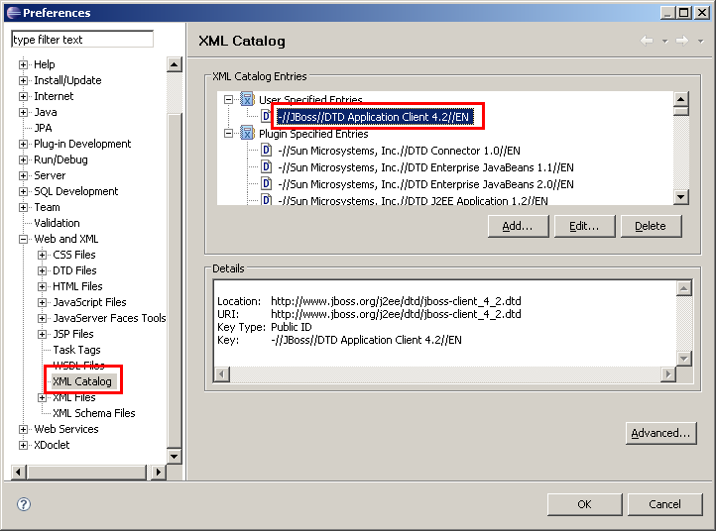716x531 pixels.
Task: Select the DTD J2EE Application 1.2 entry
Action: point(413,200)
